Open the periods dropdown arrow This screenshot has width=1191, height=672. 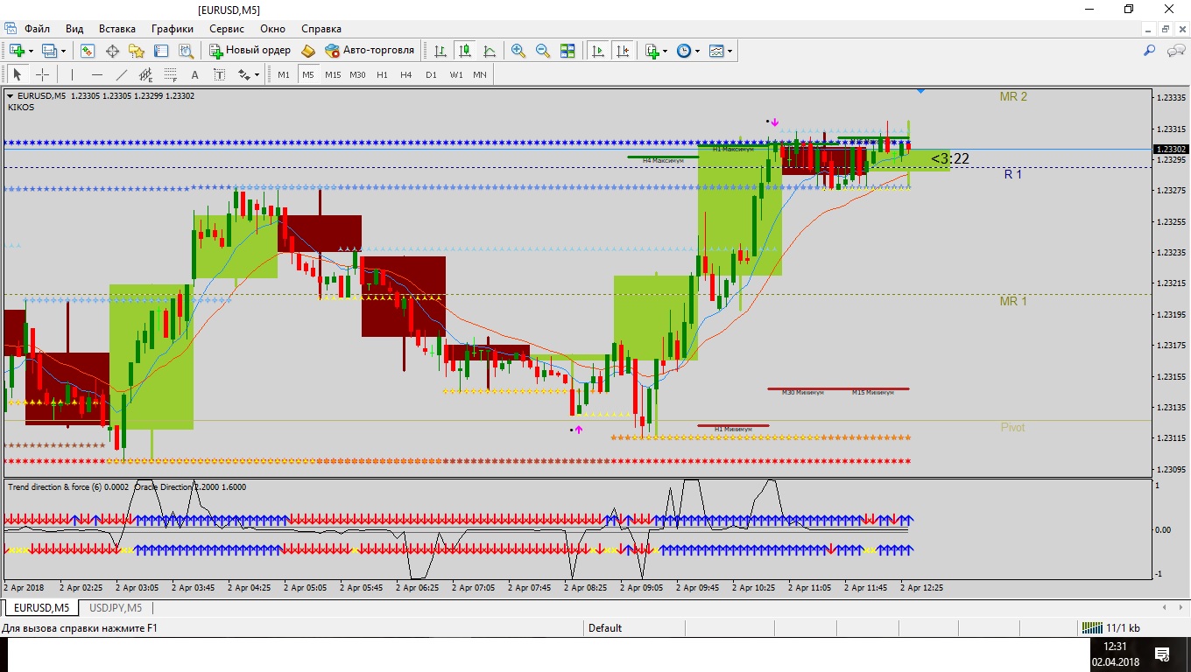point(698,51)
